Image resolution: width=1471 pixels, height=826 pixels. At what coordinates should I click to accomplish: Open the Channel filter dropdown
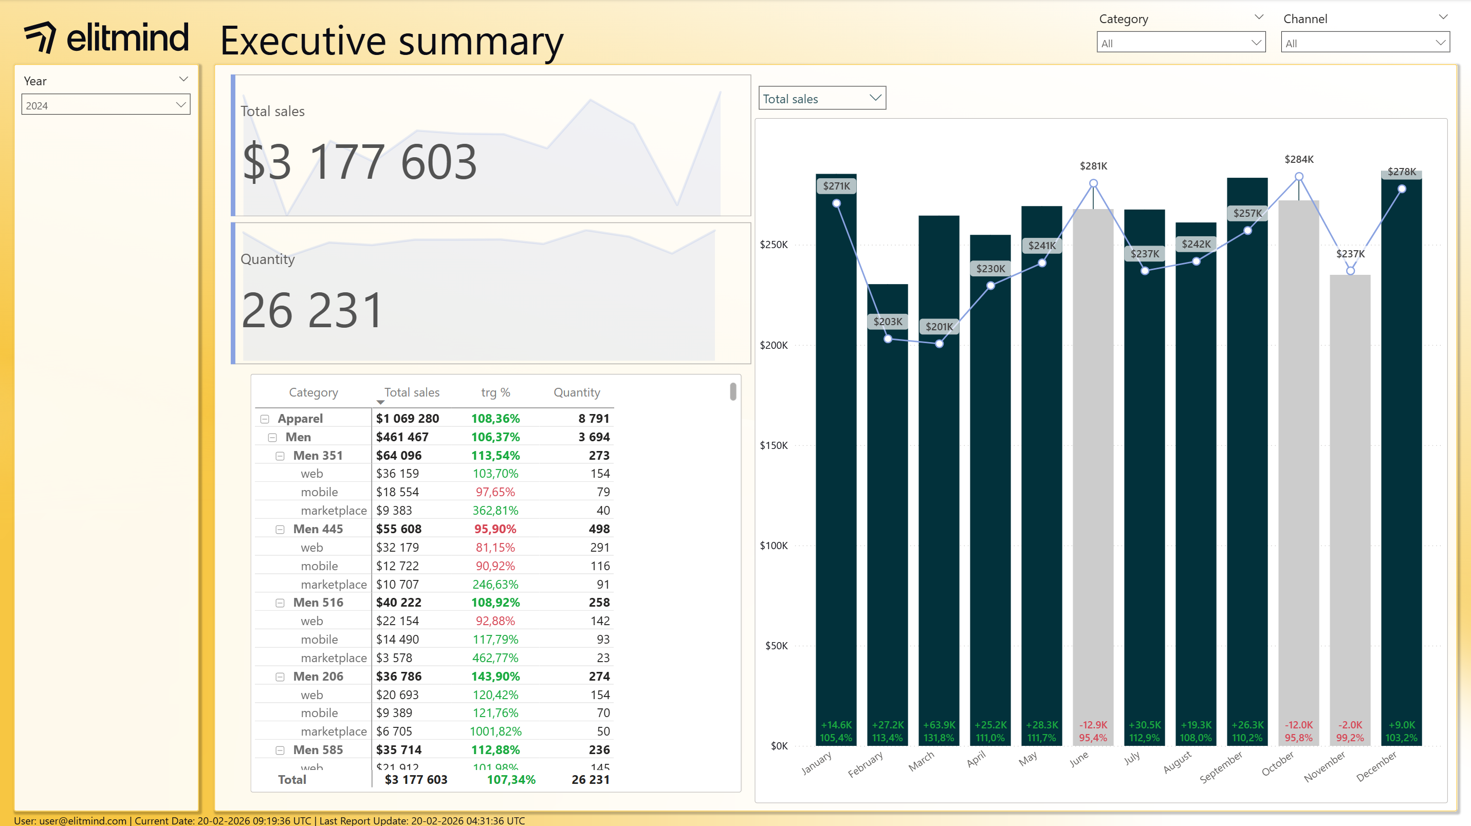[1364, 43]
